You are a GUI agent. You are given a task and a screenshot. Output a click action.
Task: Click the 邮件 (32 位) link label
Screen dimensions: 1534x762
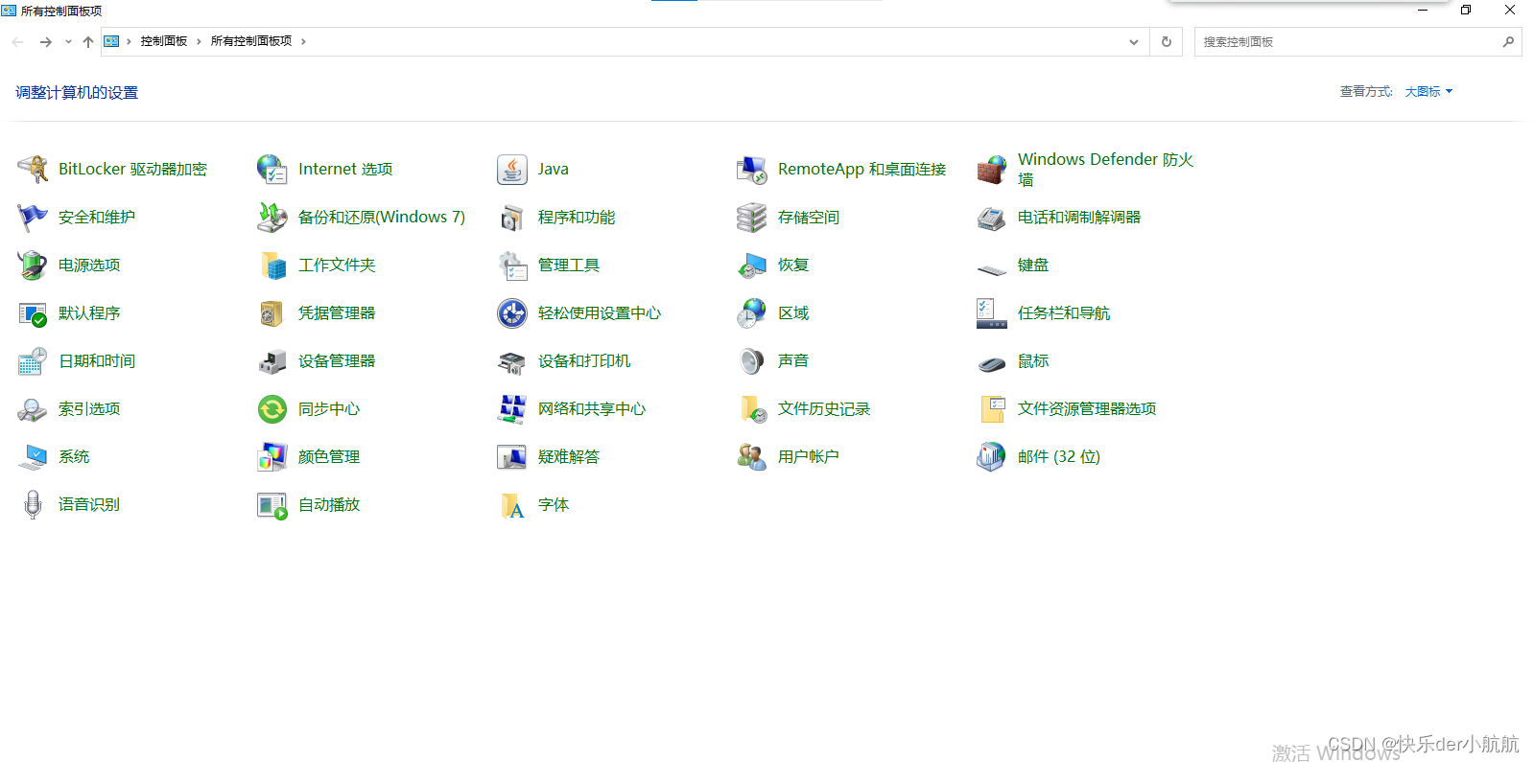coord(1059,457)
